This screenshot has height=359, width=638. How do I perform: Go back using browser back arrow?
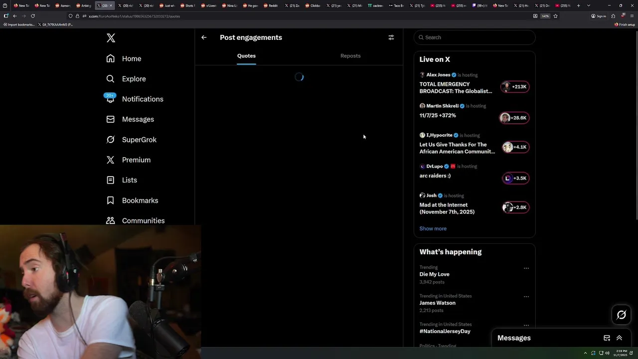[15, 16]
